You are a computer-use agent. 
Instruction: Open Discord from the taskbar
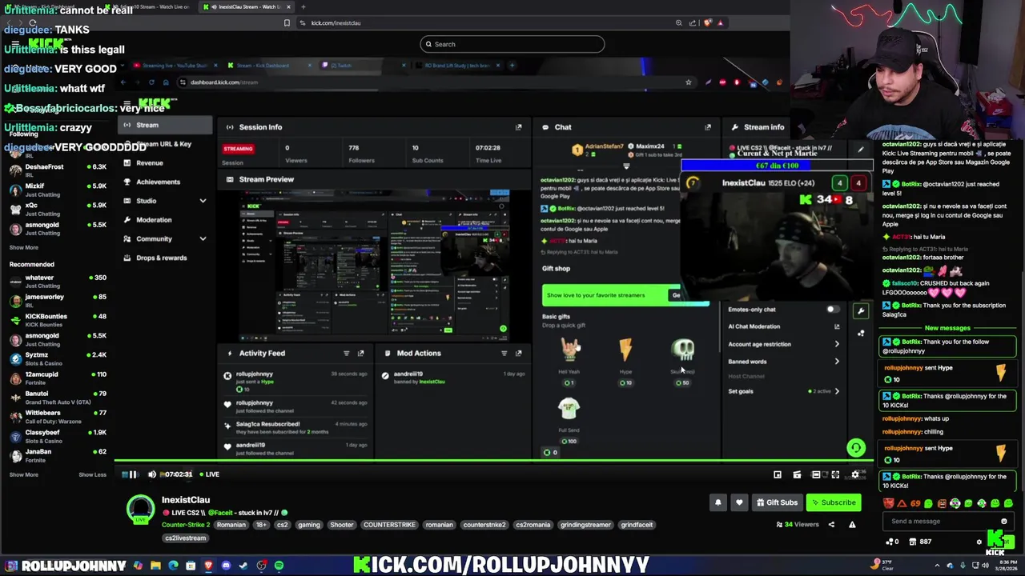coord(226,566)
